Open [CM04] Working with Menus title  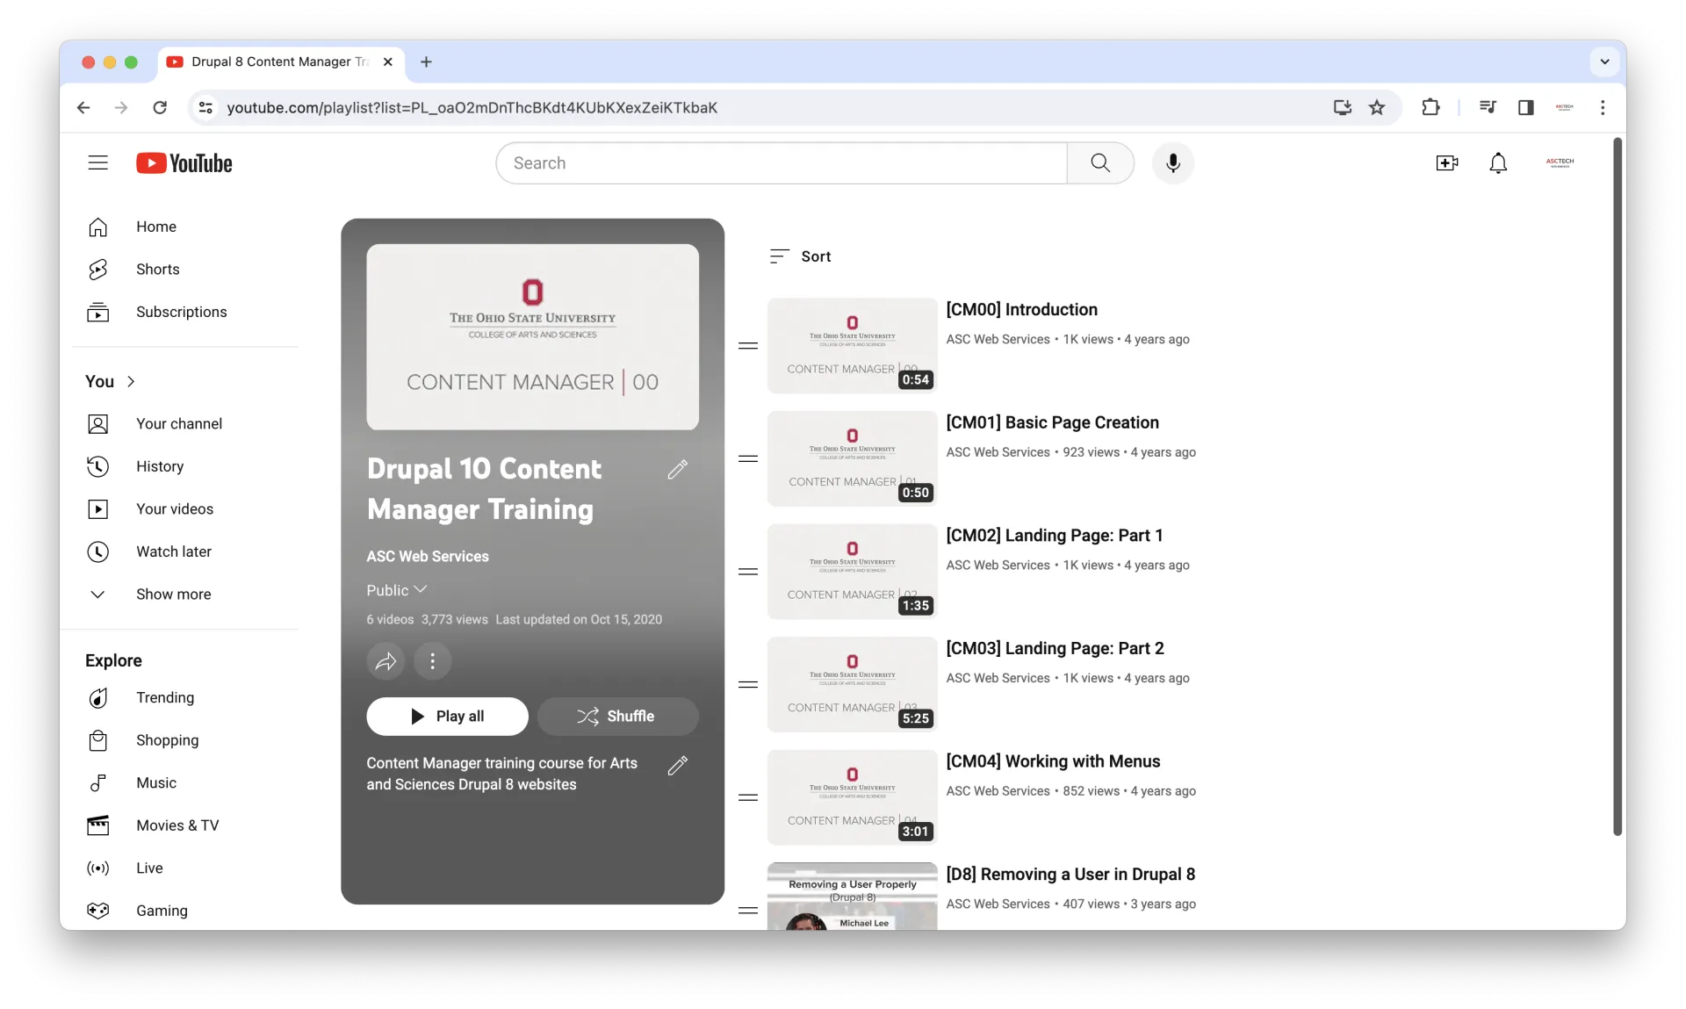(1053, 761)
